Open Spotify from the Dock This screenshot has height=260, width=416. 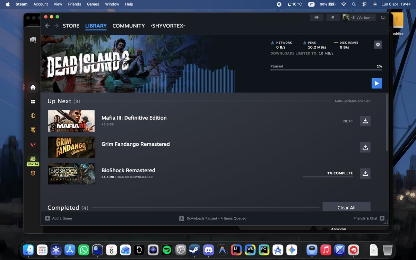click(x=167, y=250)
